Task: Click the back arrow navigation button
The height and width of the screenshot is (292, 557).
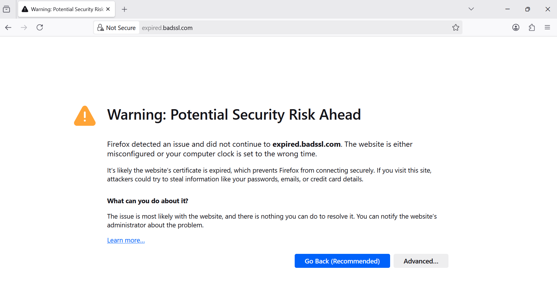Action: (8, 28)
